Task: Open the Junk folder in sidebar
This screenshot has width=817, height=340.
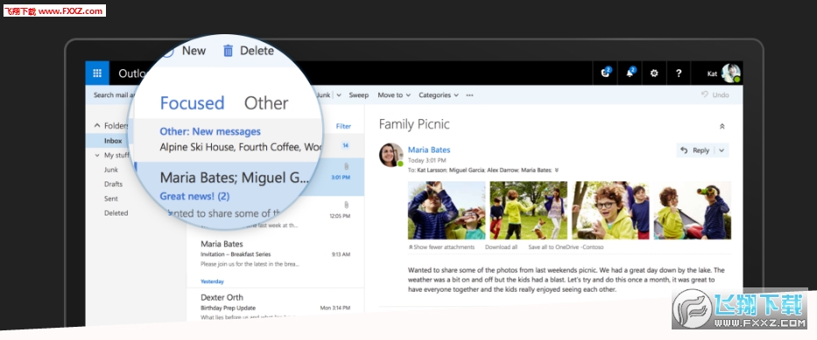Action: click(x=111, y=169)
